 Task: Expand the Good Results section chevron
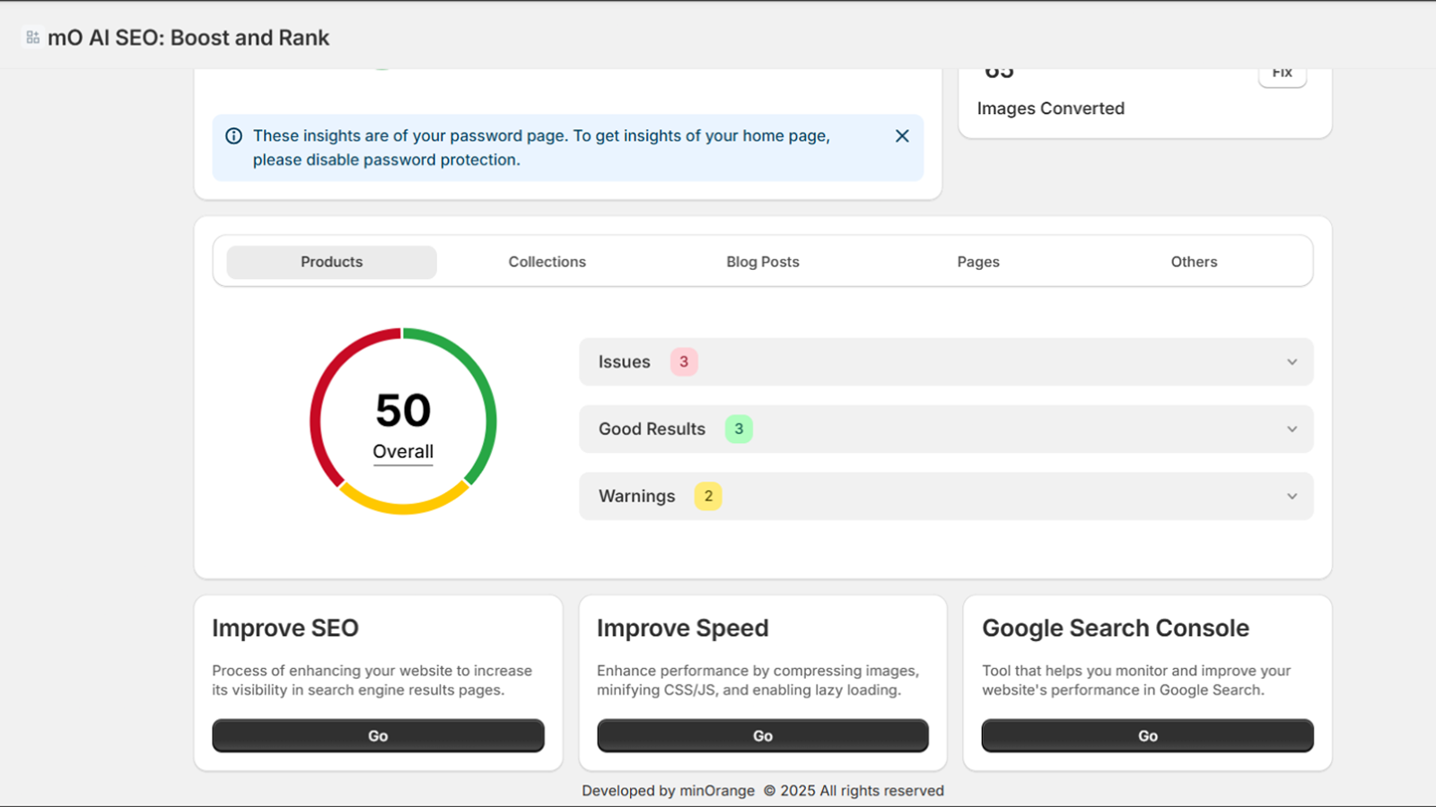click(x=1292, y=430)
